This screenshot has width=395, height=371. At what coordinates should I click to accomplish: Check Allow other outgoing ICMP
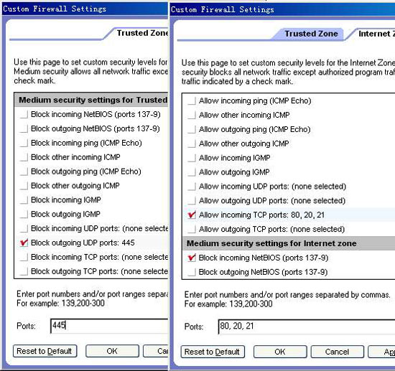click(x=192, y=144)
